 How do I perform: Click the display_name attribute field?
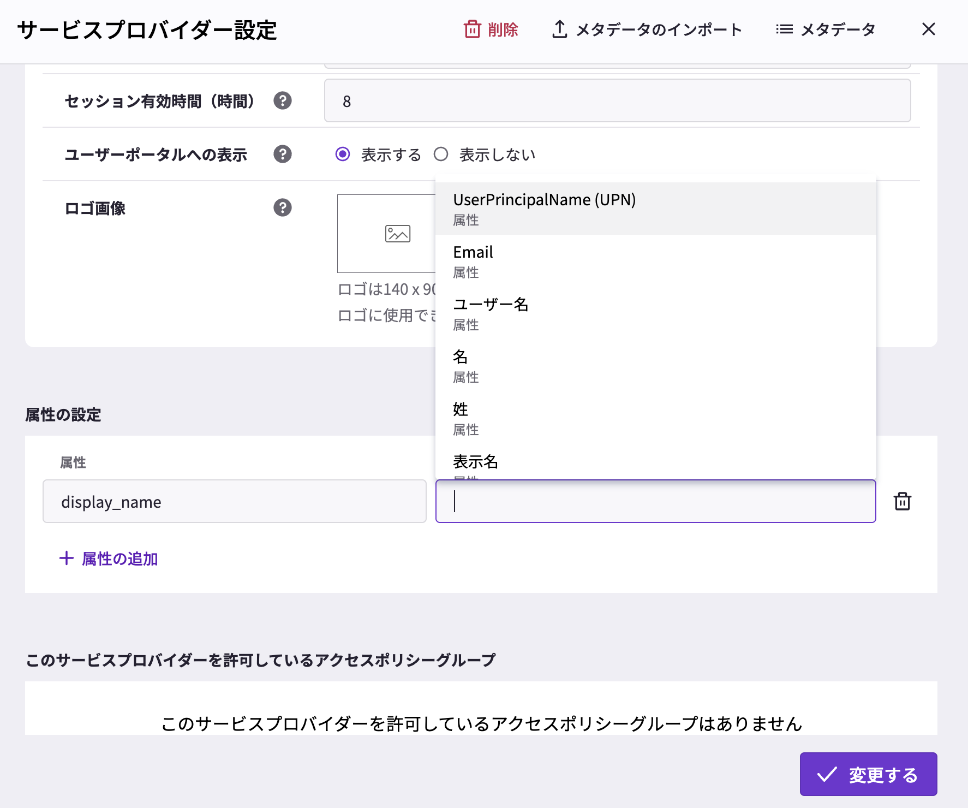235,501
